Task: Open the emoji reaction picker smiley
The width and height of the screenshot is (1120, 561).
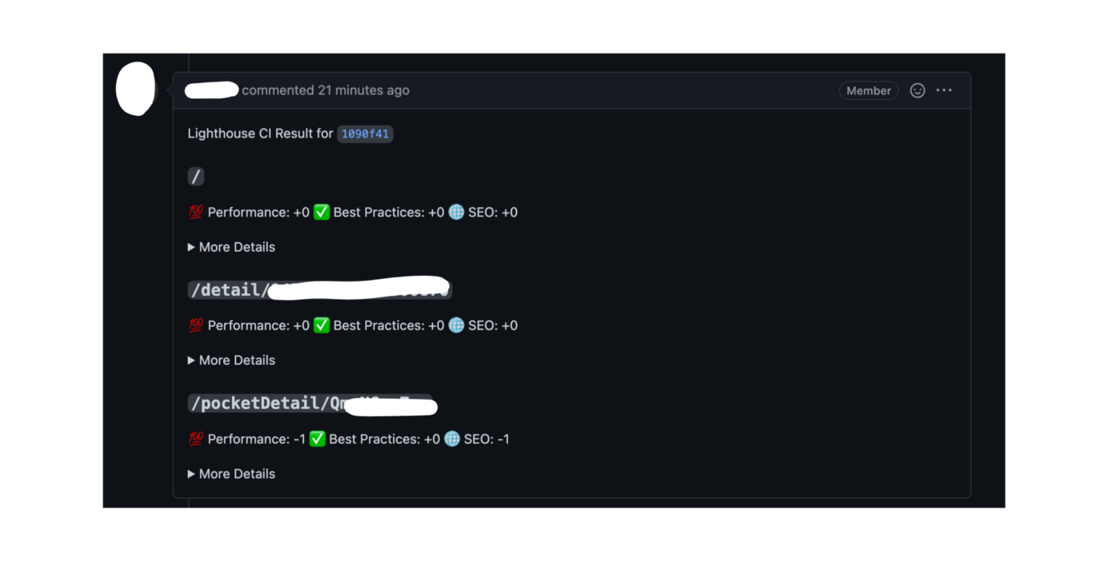Action: tap(918, 91)
